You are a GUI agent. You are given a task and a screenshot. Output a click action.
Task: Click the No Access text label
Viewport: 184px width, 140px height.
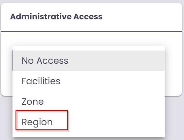coord(45,61)
